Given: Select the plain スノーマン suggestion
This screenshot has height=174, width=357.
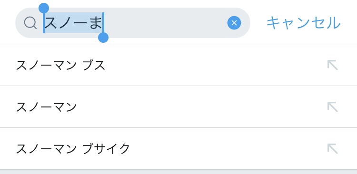Looking at the screenshot, I should click(x=178, y=107).
